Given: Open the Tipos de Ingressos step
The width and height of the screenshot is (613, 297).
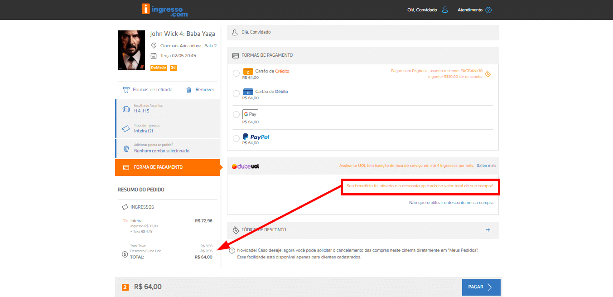Looking at the screenshot, I should click(x=168, y=129).
